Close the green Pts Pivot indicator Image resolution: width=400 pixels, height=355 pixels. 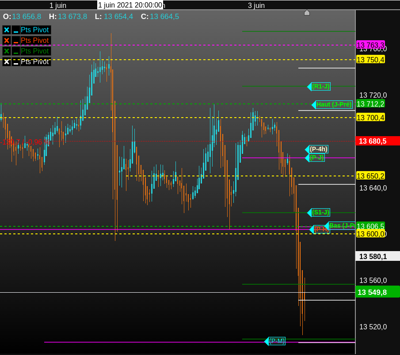pyautogui.click(x=7, y=51)
